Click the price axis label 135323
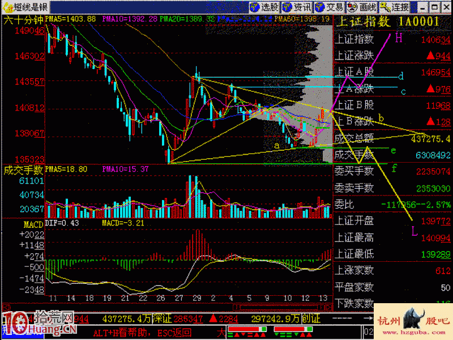 (x=30, y=159)
